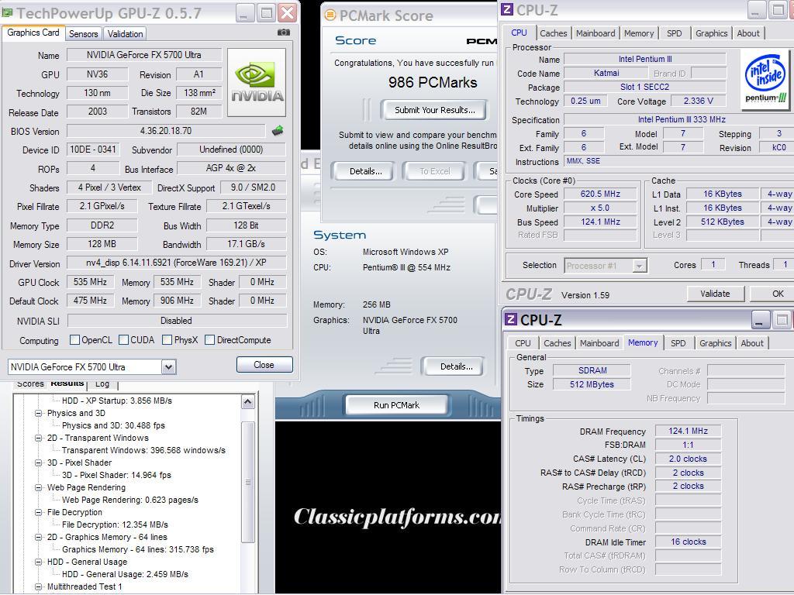Click the DRAM Frequency value 124.1 MHz
794x595 pixels.
coord(688,431)
